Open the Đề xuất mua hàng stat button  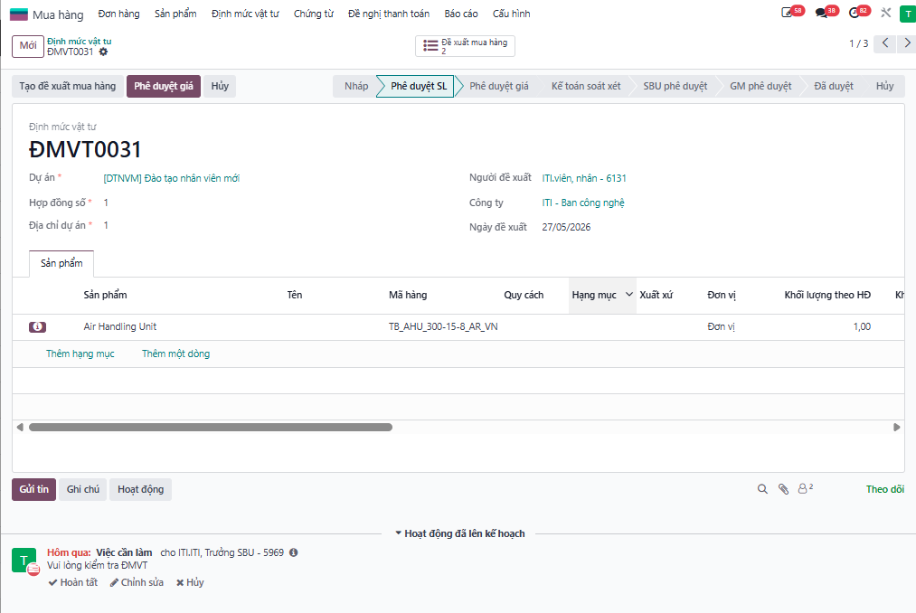click(465, 46)
